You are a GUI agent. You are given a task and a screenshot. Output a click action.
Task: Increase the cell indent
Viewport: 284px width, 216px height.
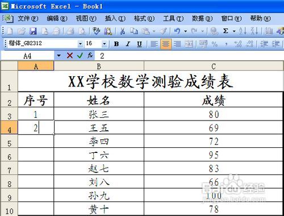tap(276, 44)
